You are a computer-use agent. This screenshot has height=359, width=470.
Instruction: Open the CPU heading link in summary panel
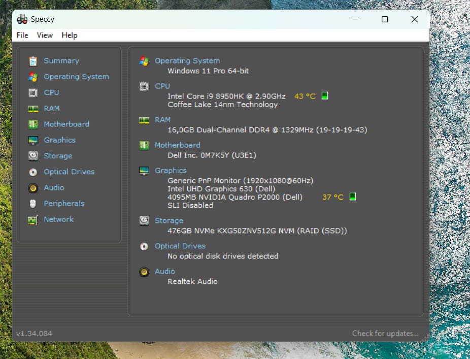pyautogui.click(x=162, y=86)
